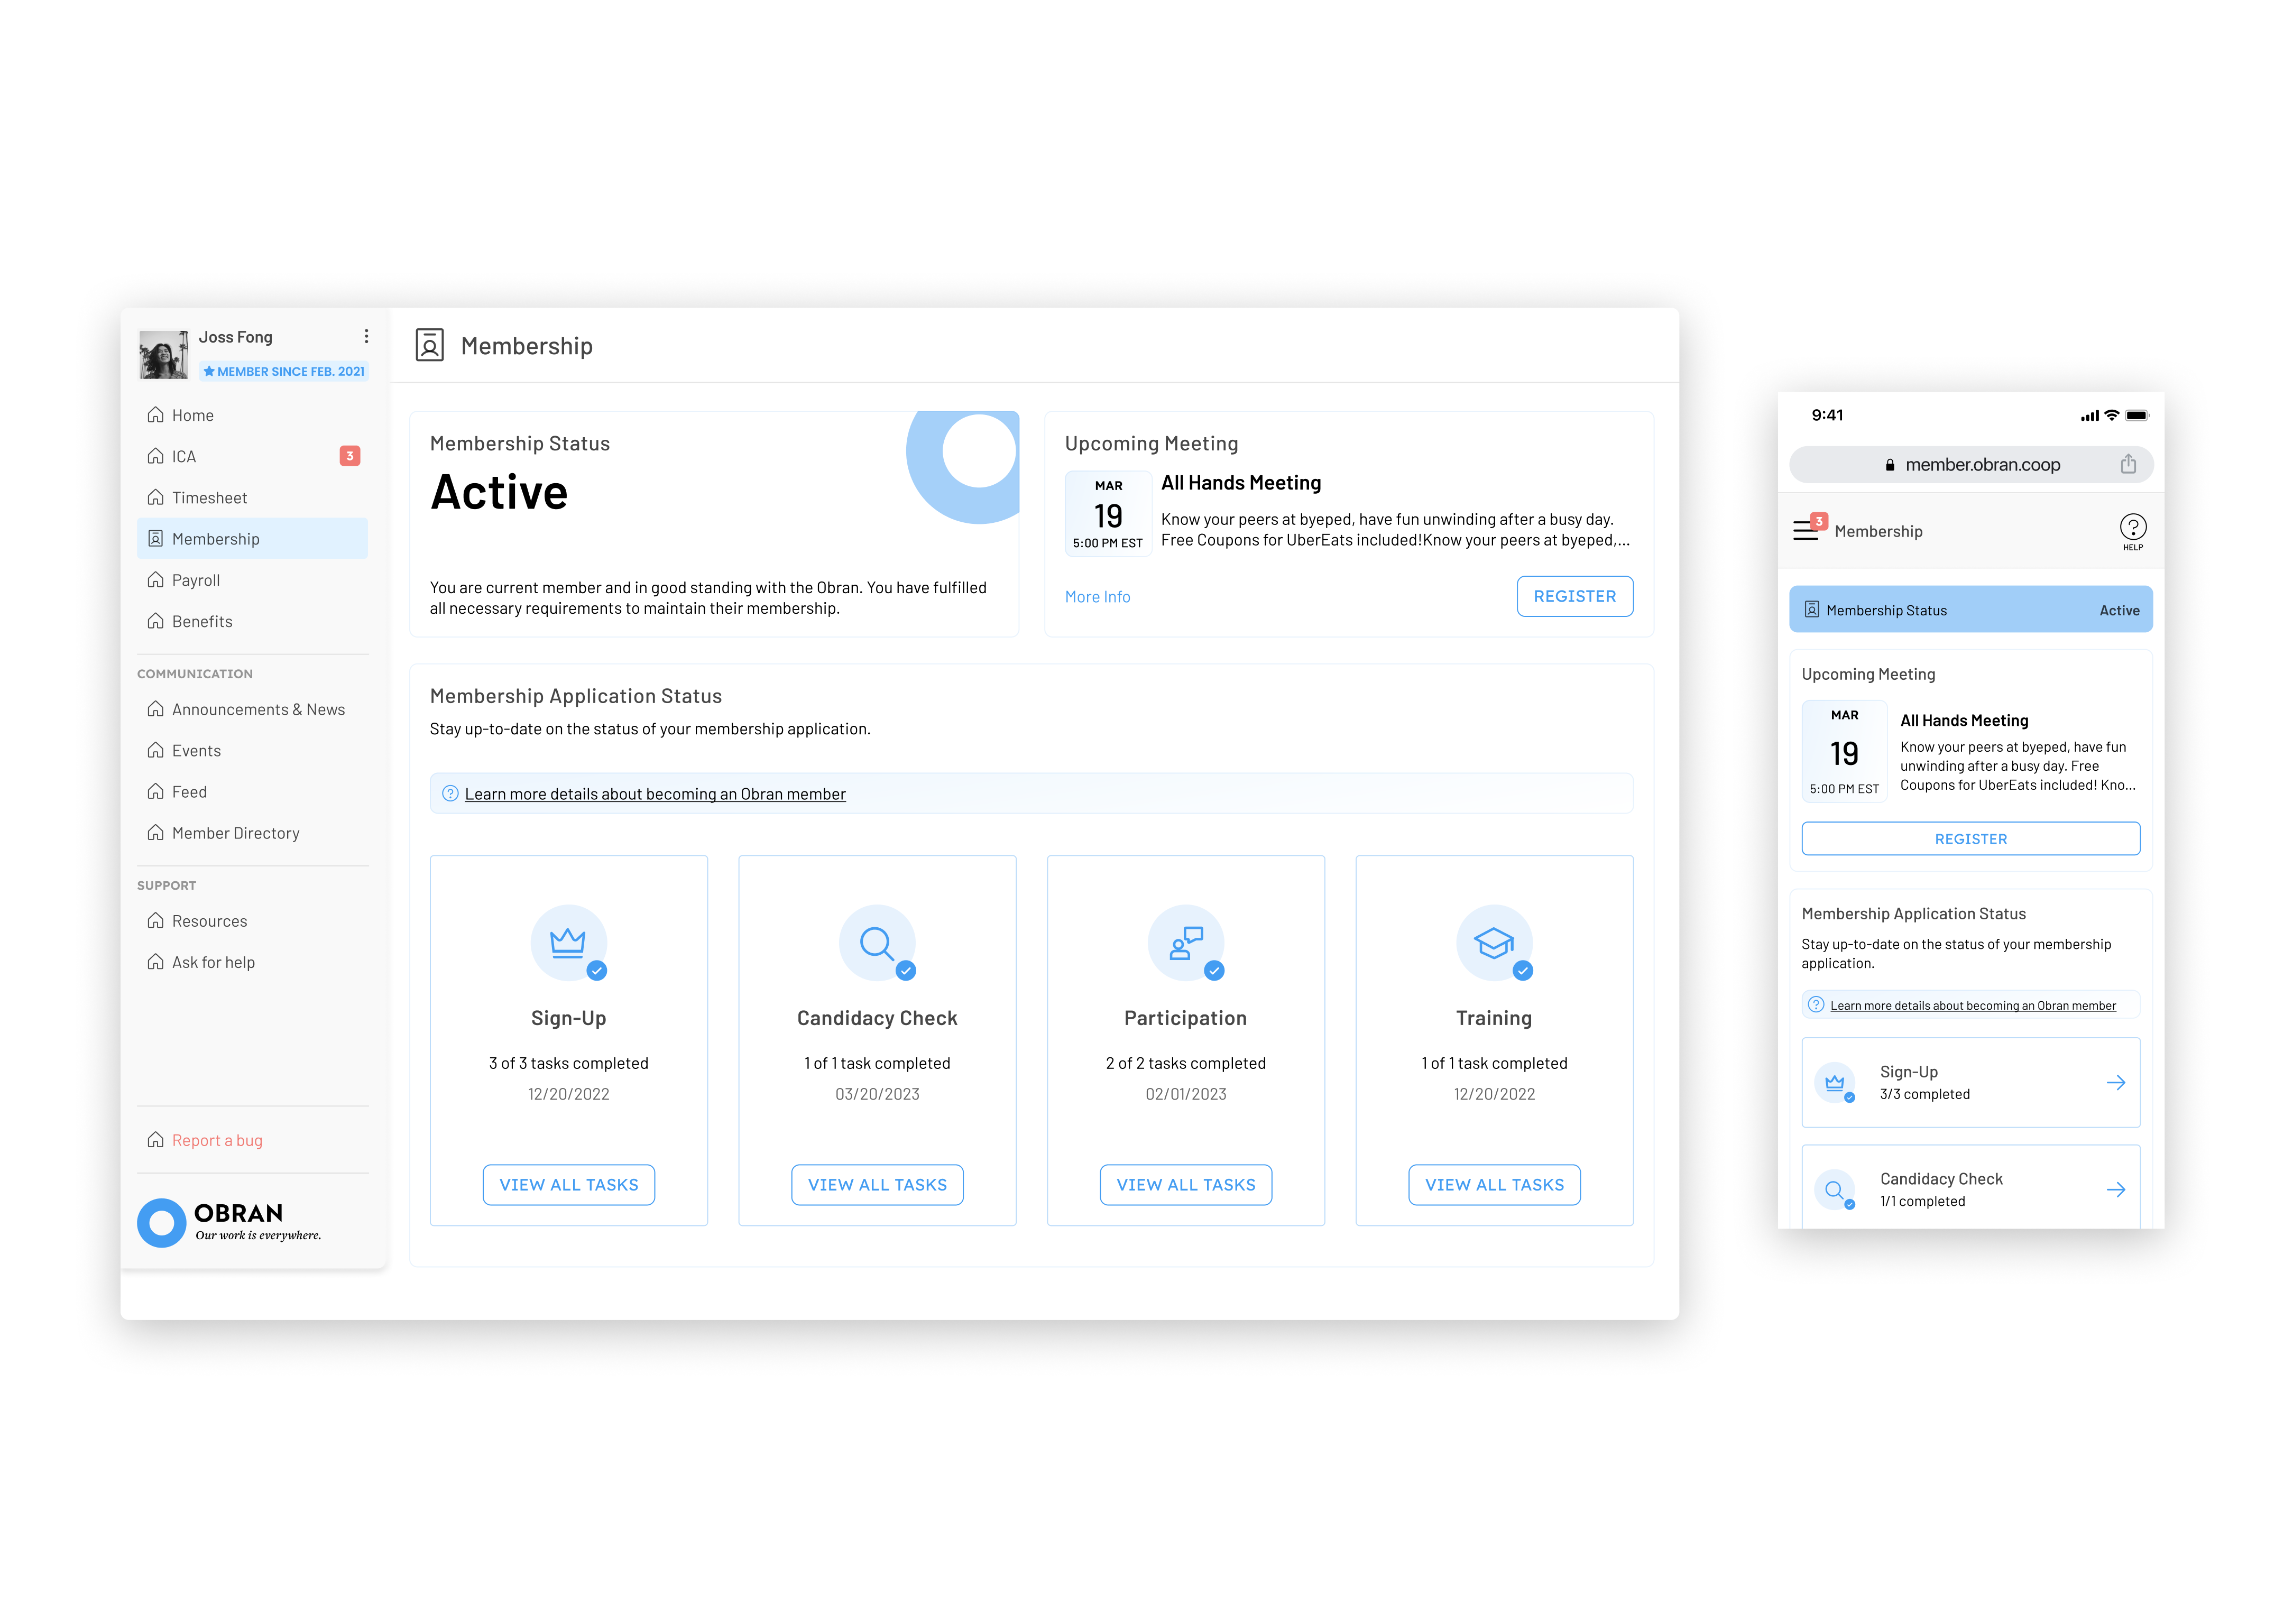Screen dimensions: 2284x1624
Task: Click the member.obran.coop address bar
Action: coord(1970,464)
